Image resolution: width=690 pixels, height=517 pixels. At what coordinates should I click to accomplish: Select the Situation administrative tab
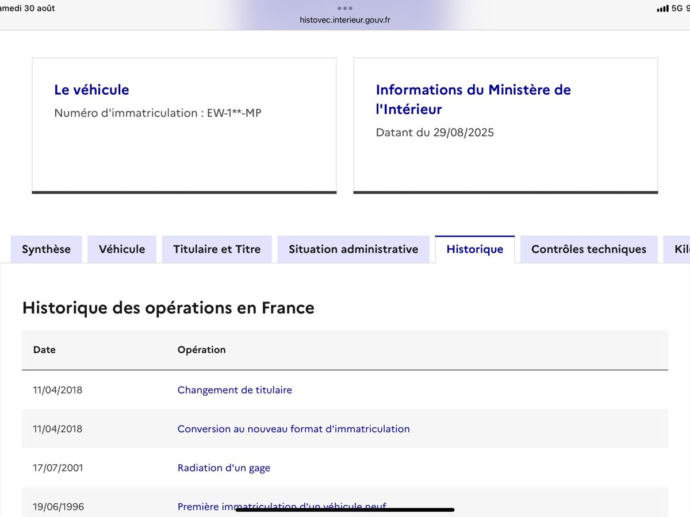pos(353,249)
